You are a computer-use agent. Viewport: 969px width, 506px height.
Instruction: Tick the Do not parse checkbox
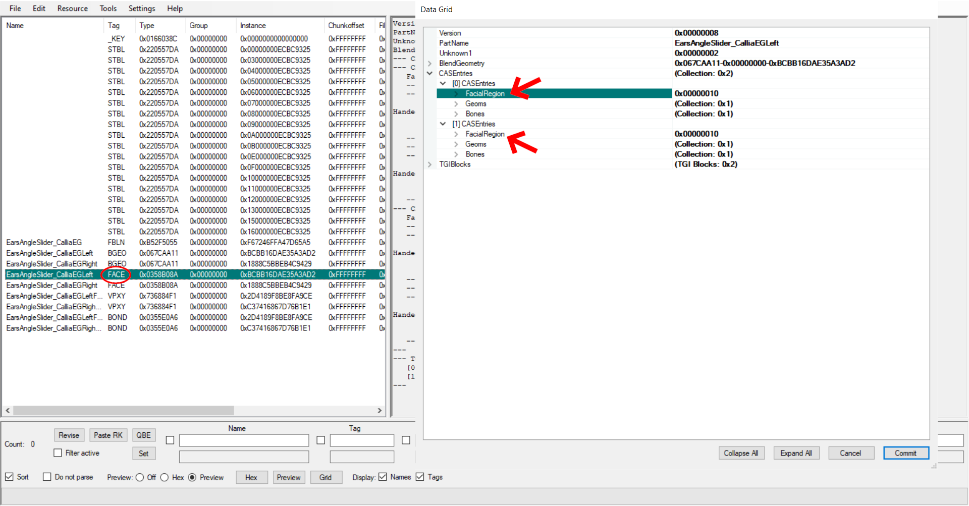(47, 477)
